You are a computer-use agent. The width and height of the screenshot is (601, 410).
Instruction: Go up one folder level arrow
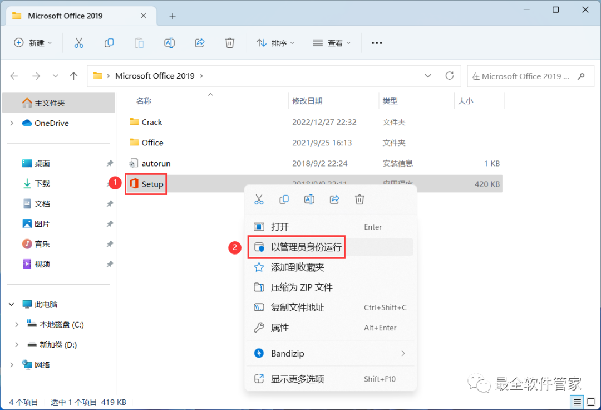click(73, 76)
